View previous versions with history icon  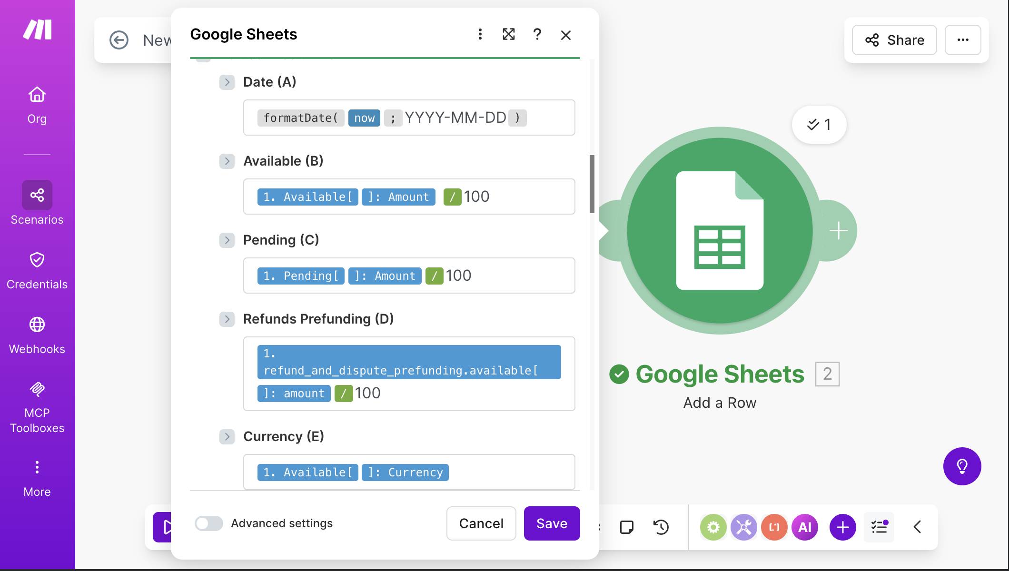pyautogui.click(x=661, y=527)
